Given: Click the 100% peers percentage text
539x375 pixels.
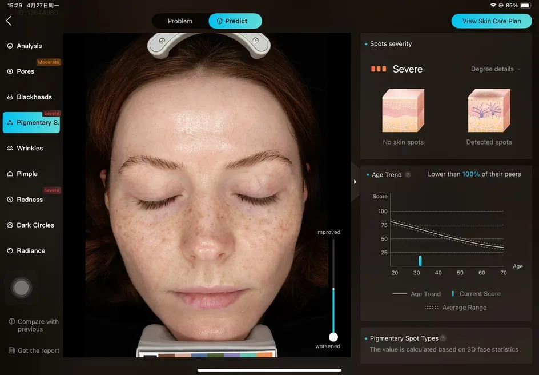Looking at the screenshot, I should pyautogui.click(x=470, y=174).
